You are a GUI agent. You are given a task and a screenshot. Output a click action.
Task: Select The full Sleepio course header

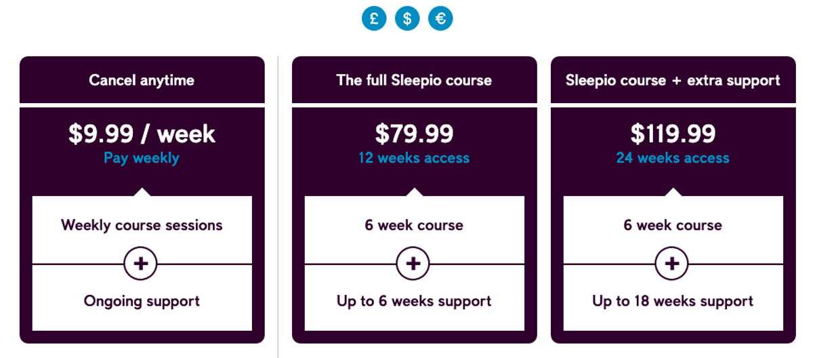tap(414, 80)
